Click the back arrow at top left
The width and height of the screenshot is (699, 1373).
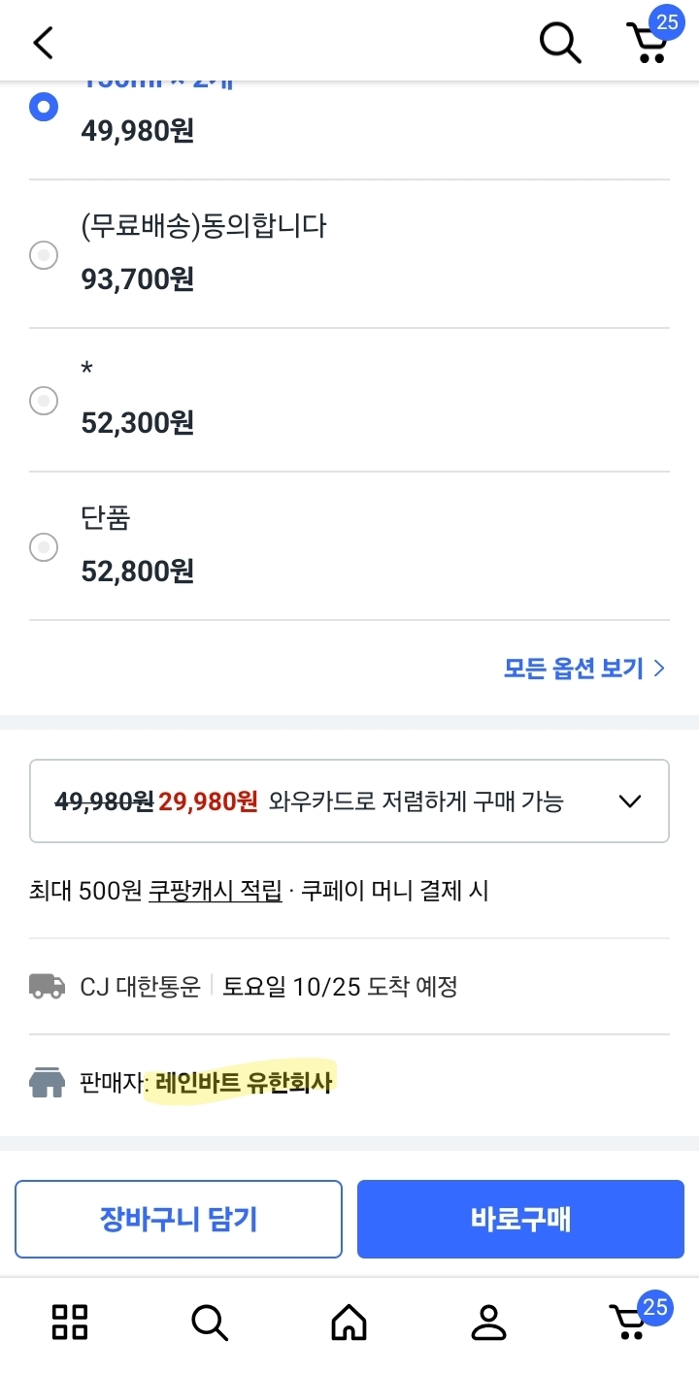[x=41, y=43]
